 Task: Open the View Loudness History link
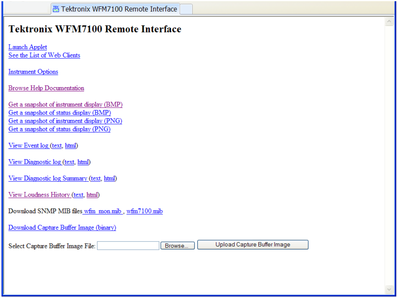39,195
